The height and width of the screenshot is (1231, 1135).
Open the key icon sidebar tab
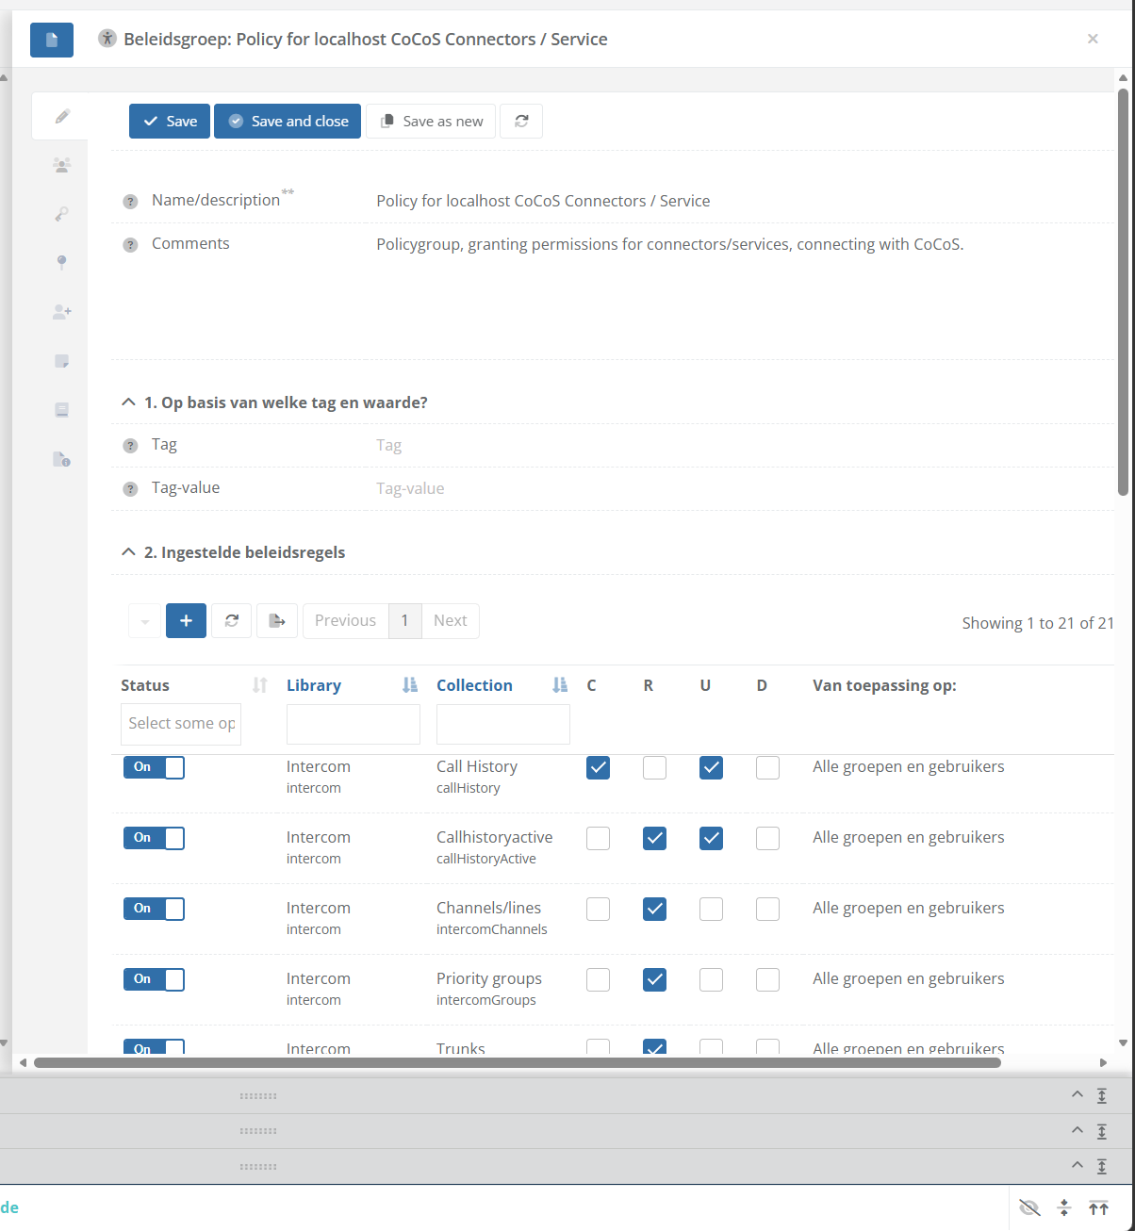click(61, 214)
